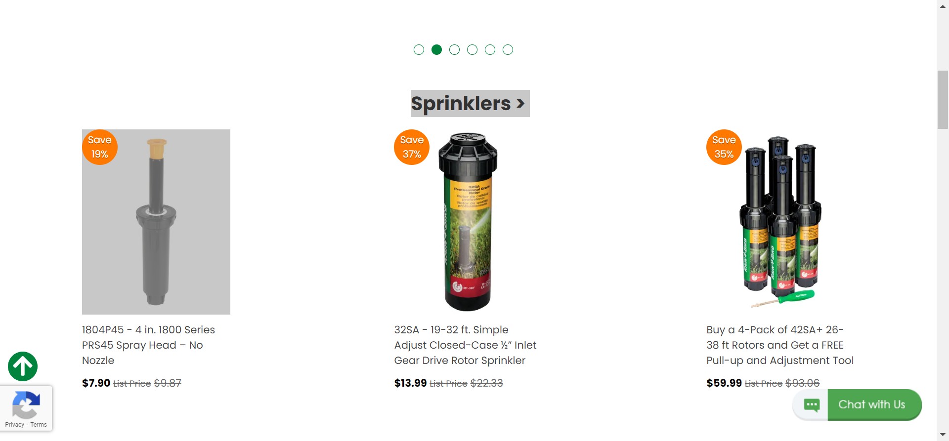The width and height of the screenshot is (949, 441).
Task: Open the 1804P45 Spray Head product title
Action: point(148,345)
